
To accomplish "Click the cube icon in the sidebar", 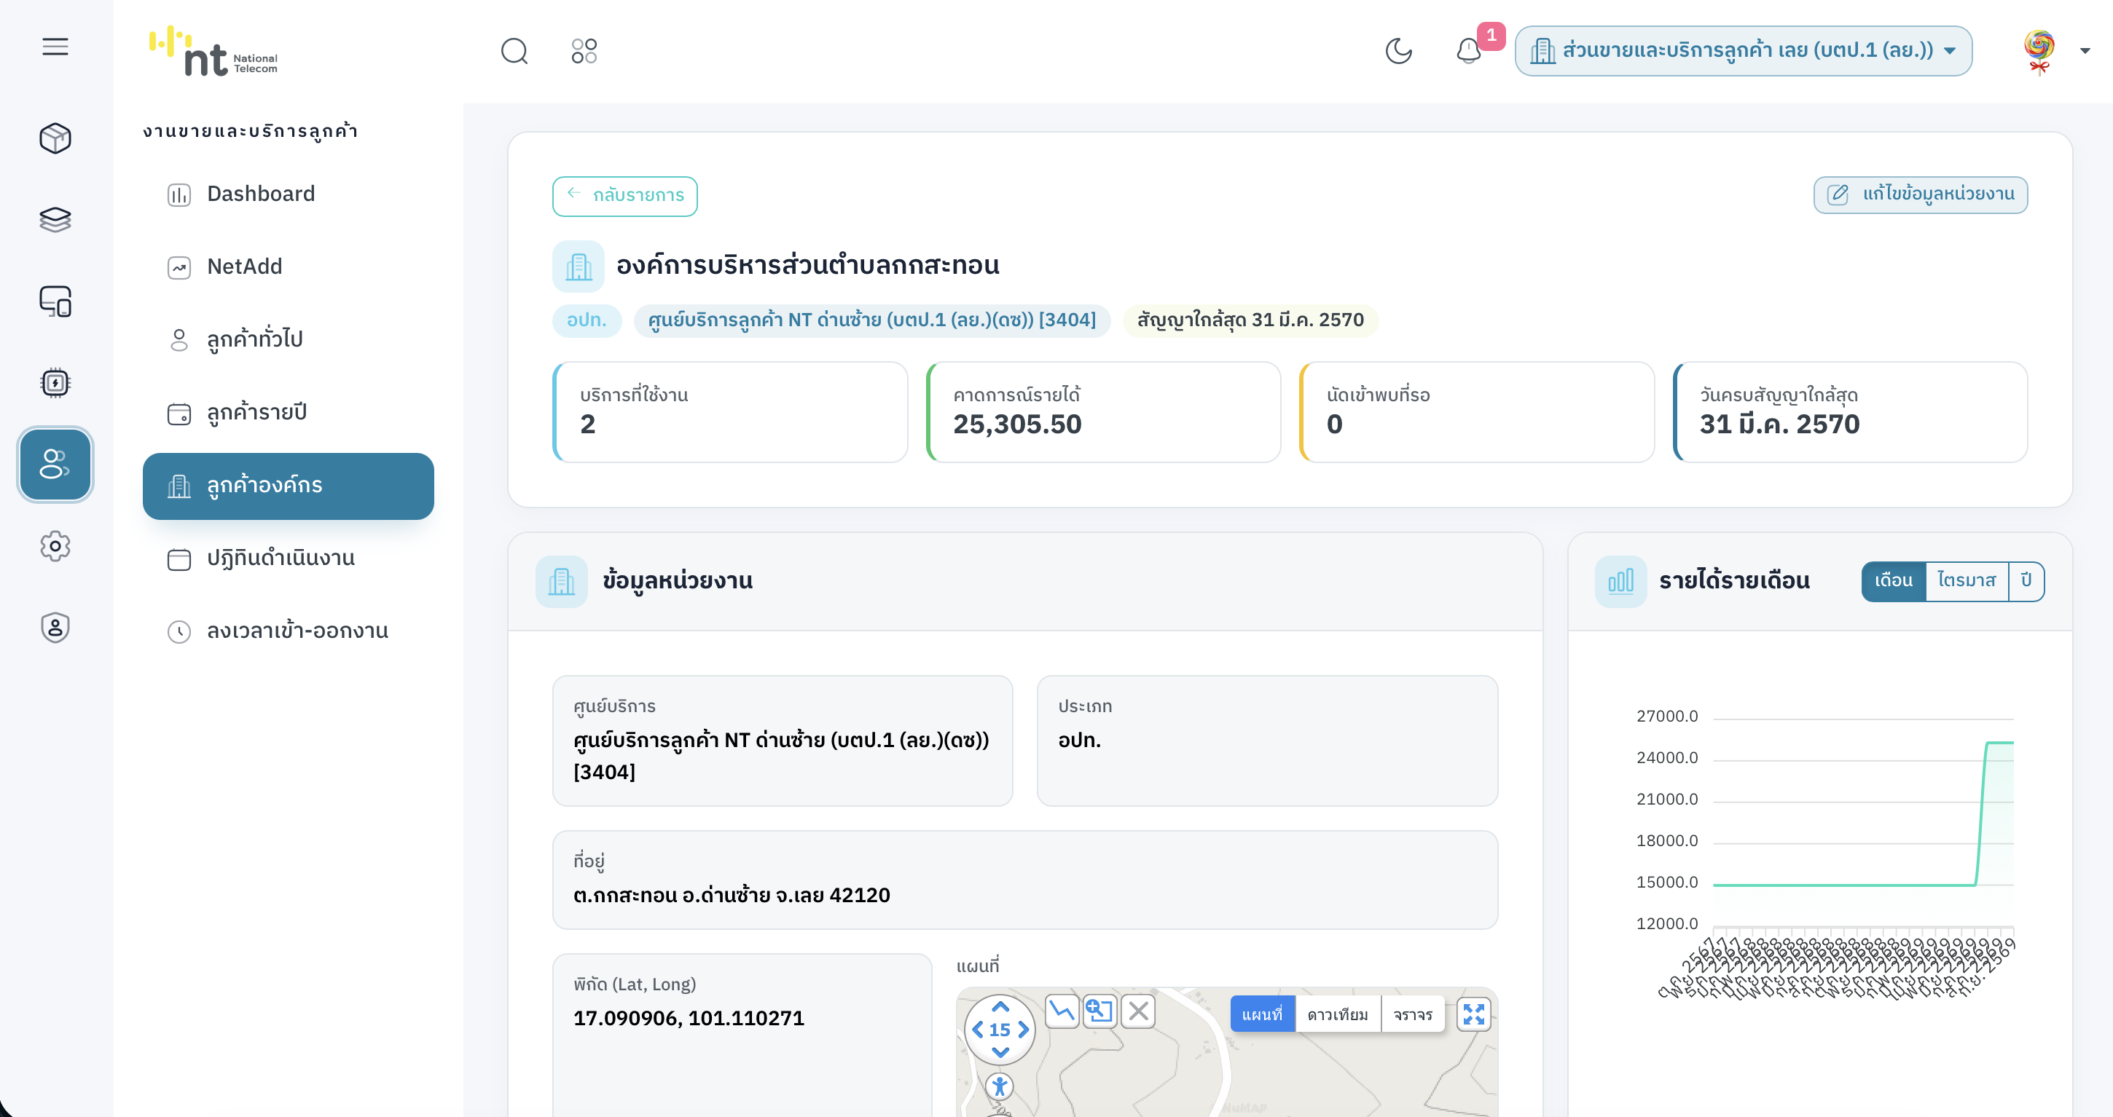I will (55, 138).
